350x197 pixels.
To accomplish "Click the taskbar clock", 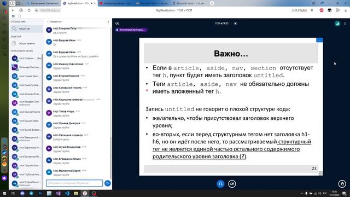I will click(334, 193).
